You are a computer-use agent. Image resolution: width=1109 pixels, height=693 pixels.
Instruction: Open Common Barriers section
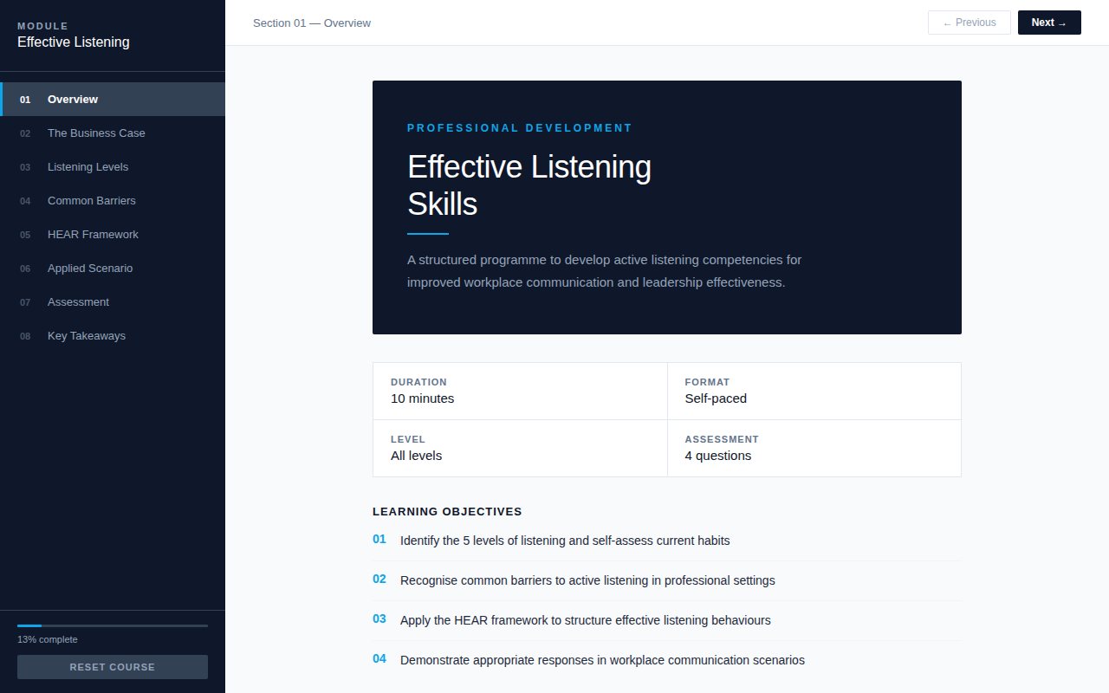(x=113, y=200)
